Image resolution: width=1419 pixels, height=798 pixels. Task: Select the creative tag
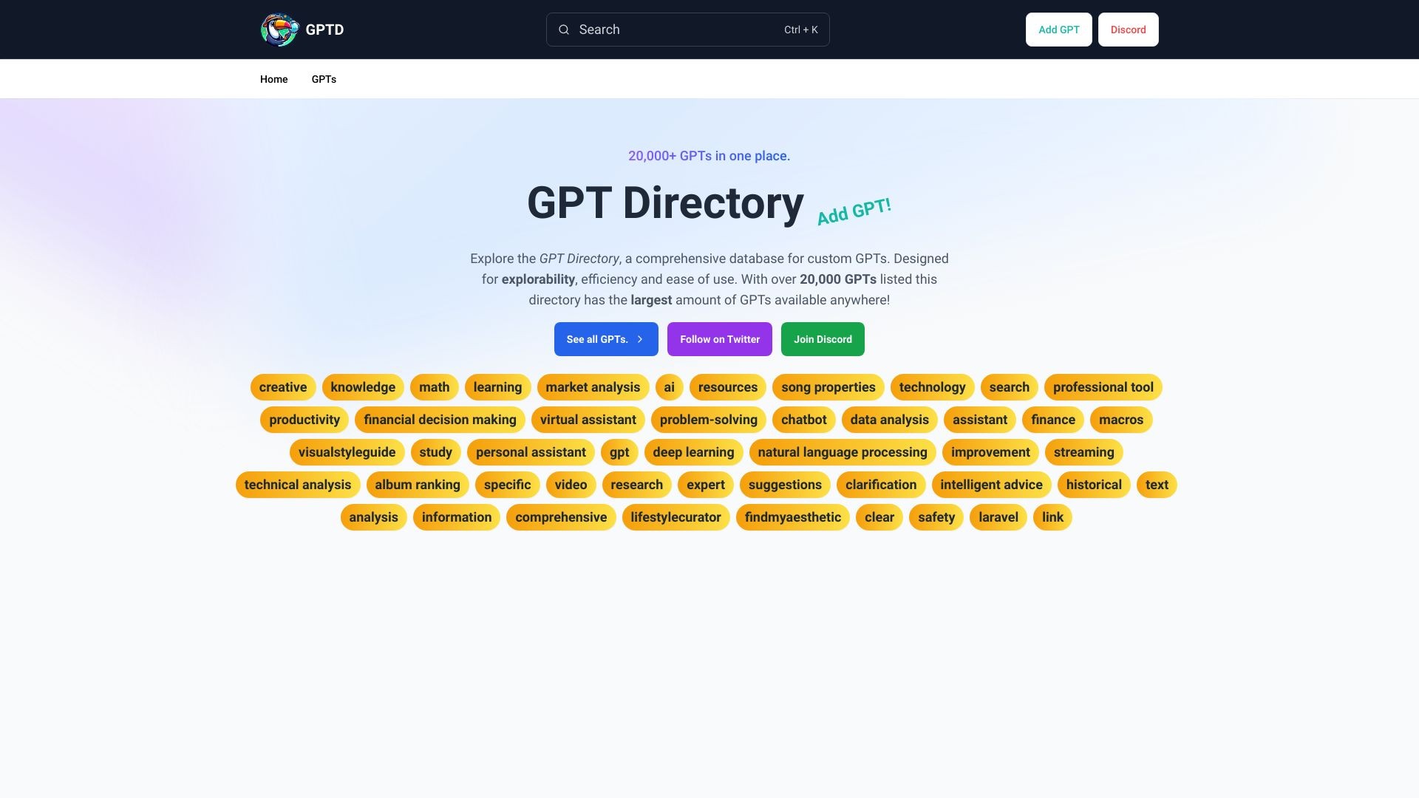[282, 387]
